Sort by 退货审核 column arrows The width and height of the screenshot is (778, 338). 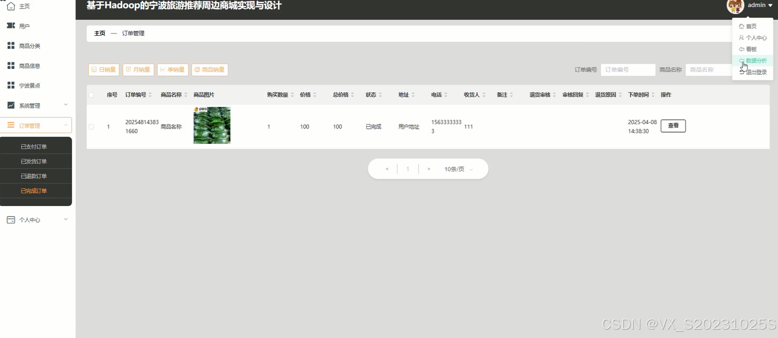coord(554,95)
